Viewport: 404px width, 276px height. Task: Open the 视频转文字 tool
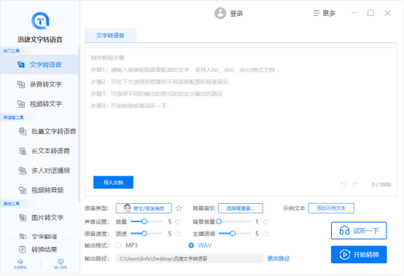[39, 104]
